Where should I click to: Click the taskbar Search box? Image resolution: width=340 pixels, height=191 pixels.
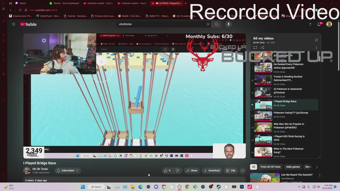point(96,187)
